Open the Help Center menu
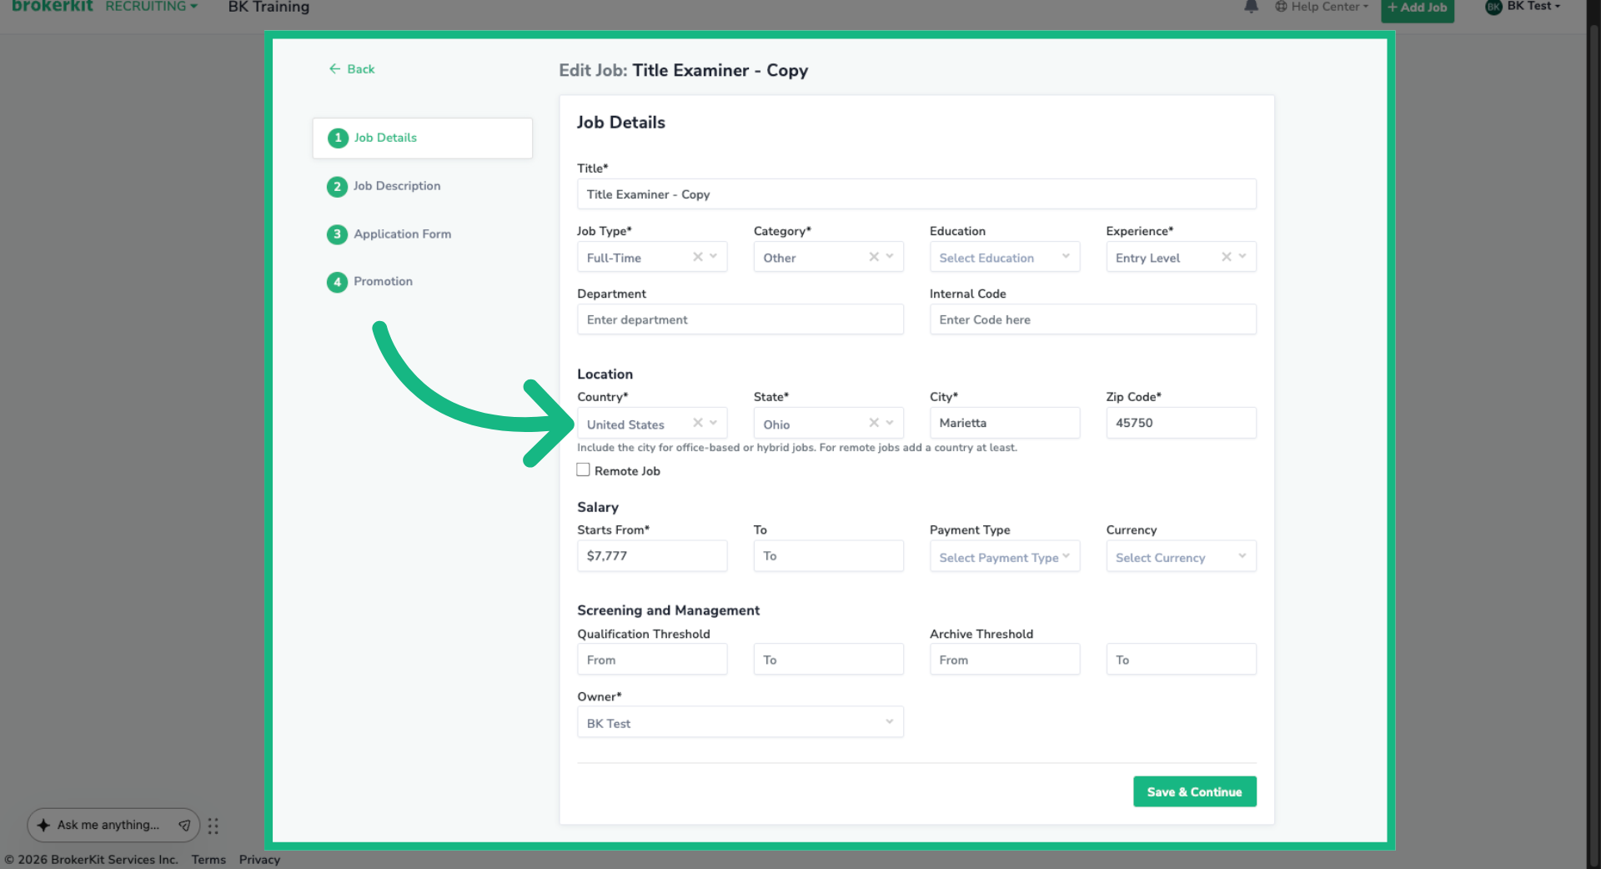Viewport: 1601px width, 869px height. click(1322, 7)
